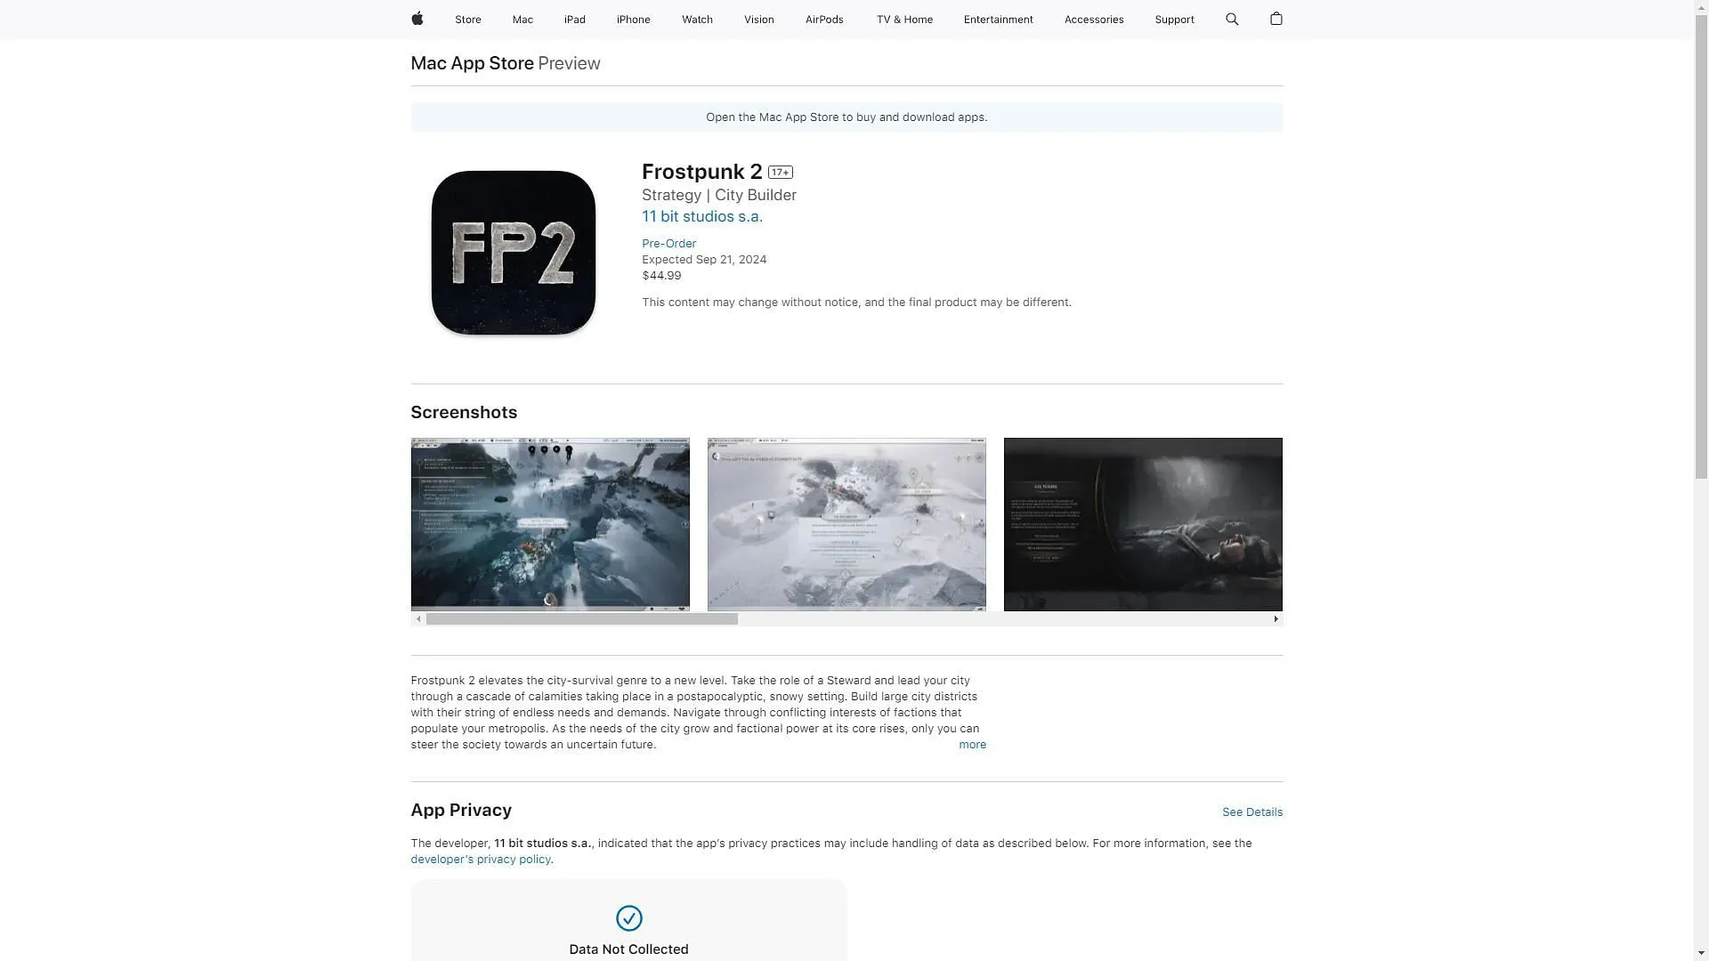Image resolution: width=1709 pixels, height=961 pixels.
Task: Open the Store menu item
Action: (468, 20)
